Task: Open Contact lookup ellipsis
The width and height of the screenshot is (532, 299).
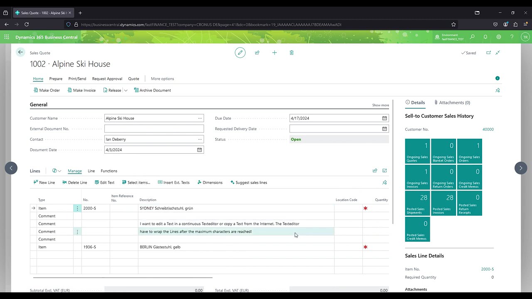Action: tap(200, 139)
